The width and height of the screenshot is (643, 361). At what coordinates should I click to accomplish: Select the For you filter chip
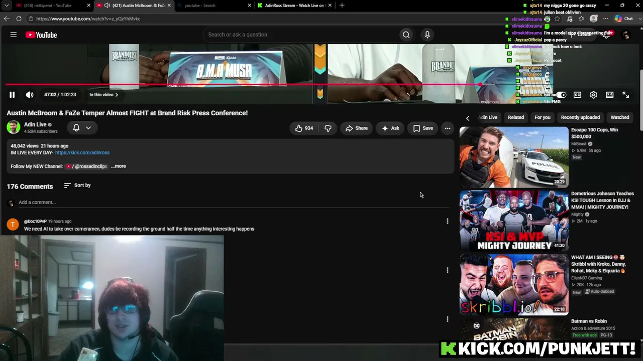coord(543,117)
